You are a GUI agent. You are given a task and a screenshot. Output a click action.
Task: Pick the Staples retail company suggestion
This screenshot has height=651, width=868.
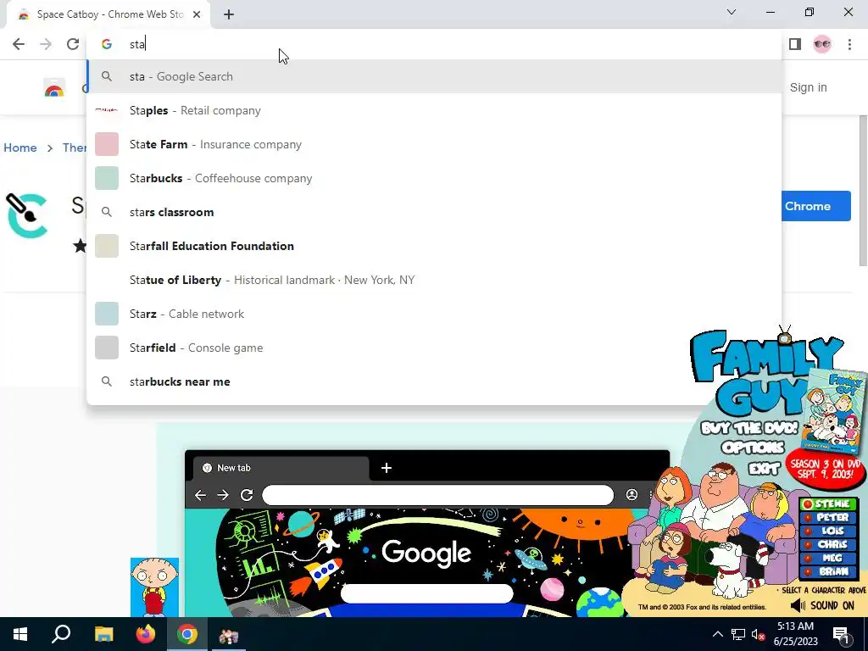[x=434, y=110]
